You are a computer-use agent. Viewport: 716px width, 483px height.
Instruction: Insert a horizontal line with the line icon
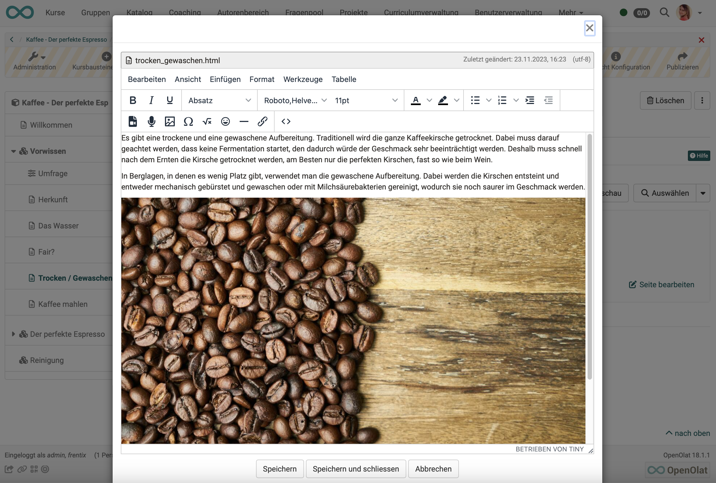[244, 121]
